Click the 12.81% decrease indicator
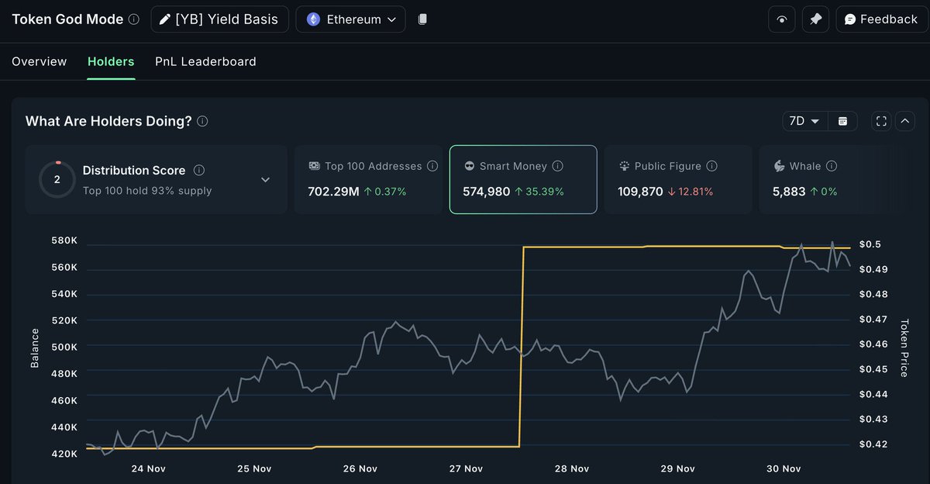Screen dimensions: 930x484 [691, 191]
